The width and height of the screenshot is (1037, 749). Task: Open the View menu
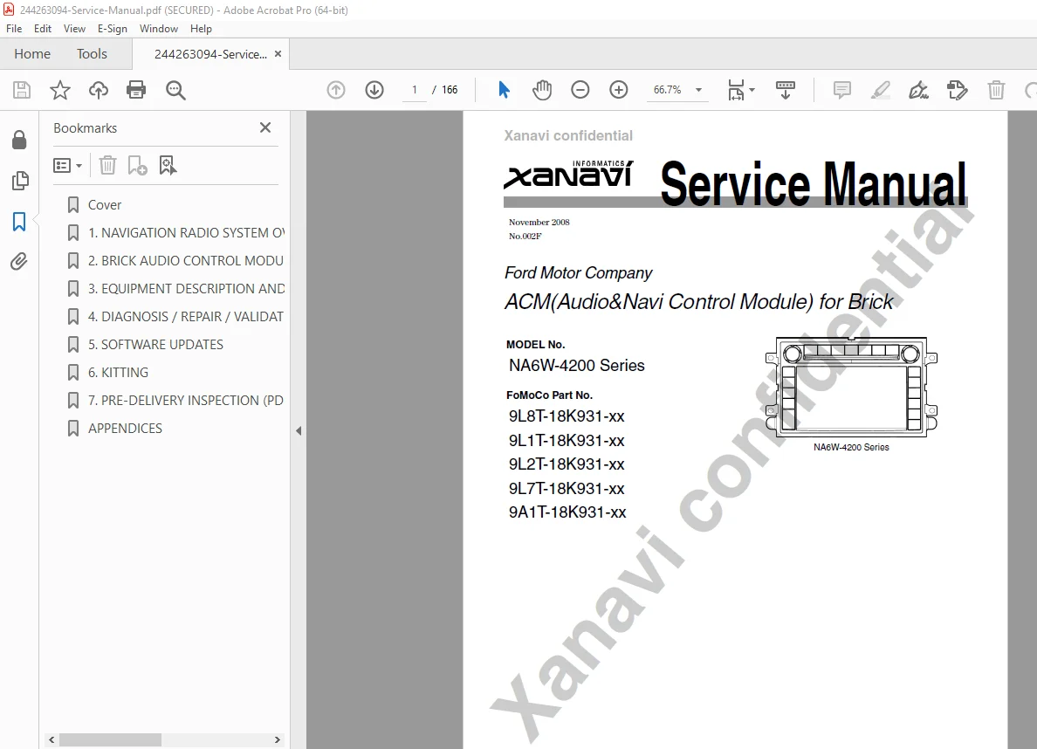74,29
